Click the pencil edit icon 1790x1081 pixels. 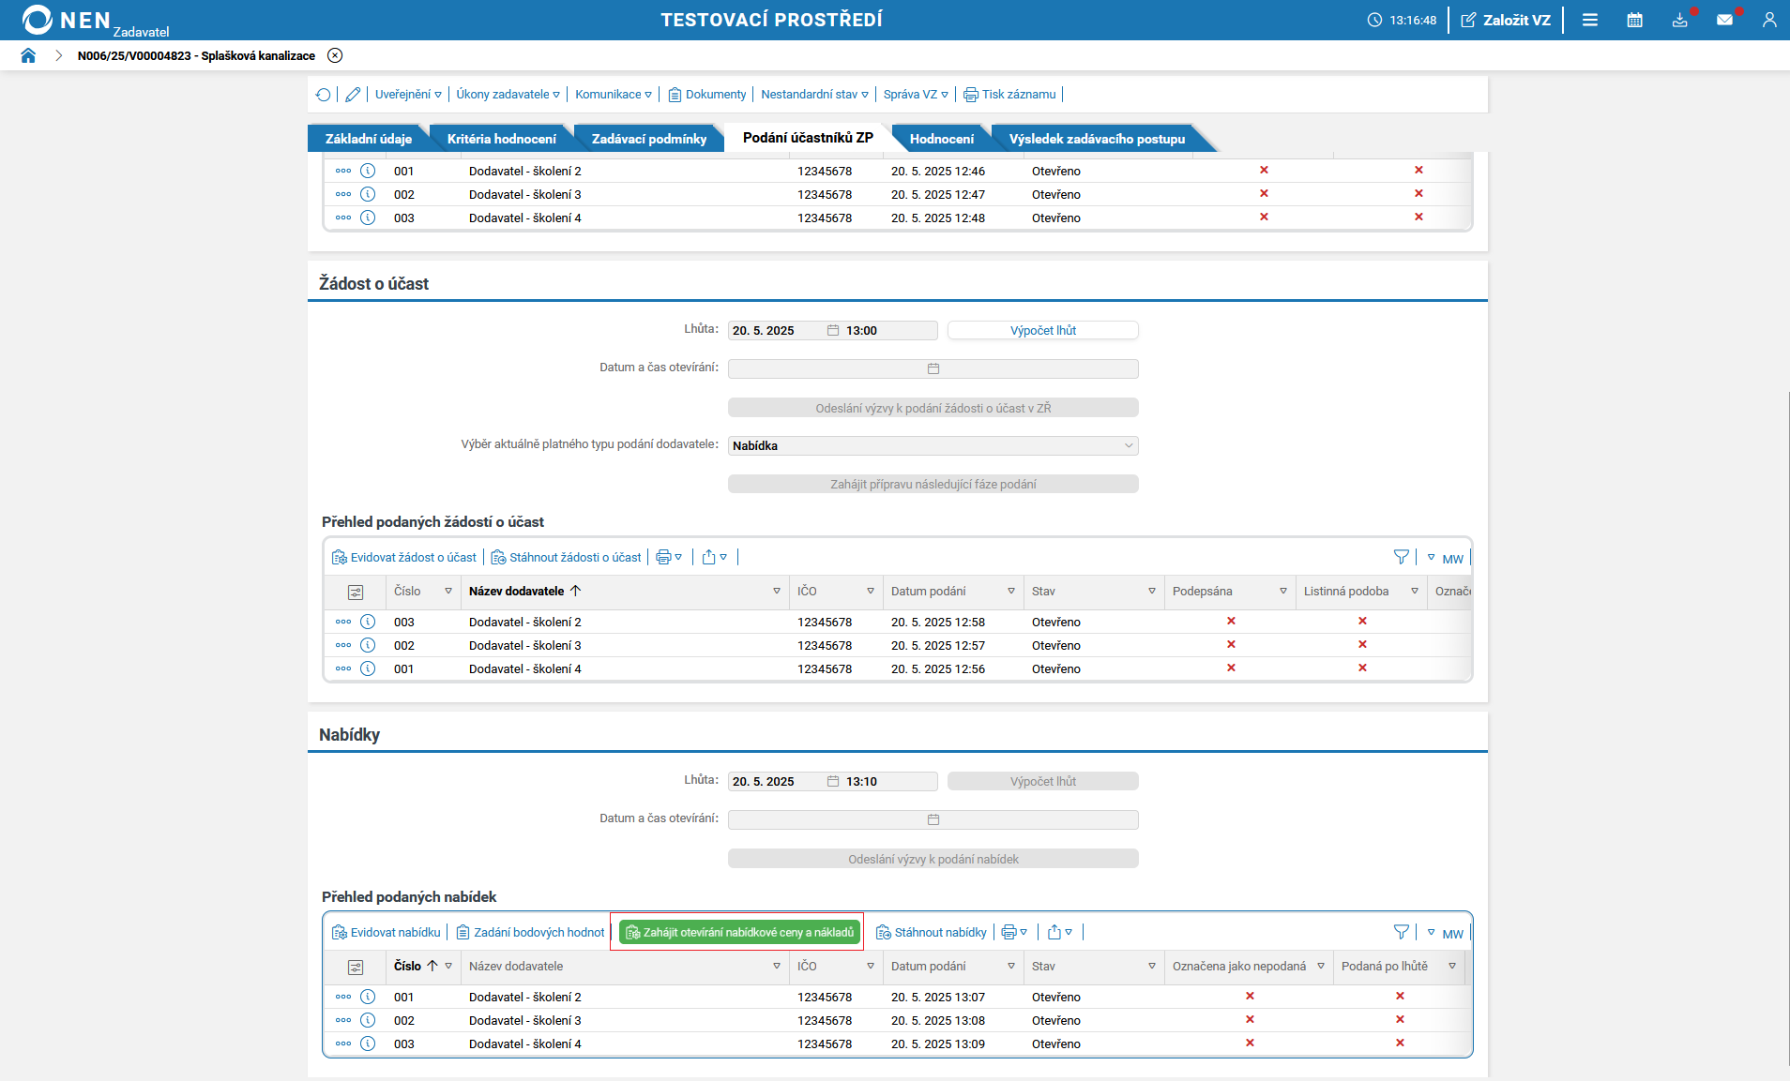(353, 95)
